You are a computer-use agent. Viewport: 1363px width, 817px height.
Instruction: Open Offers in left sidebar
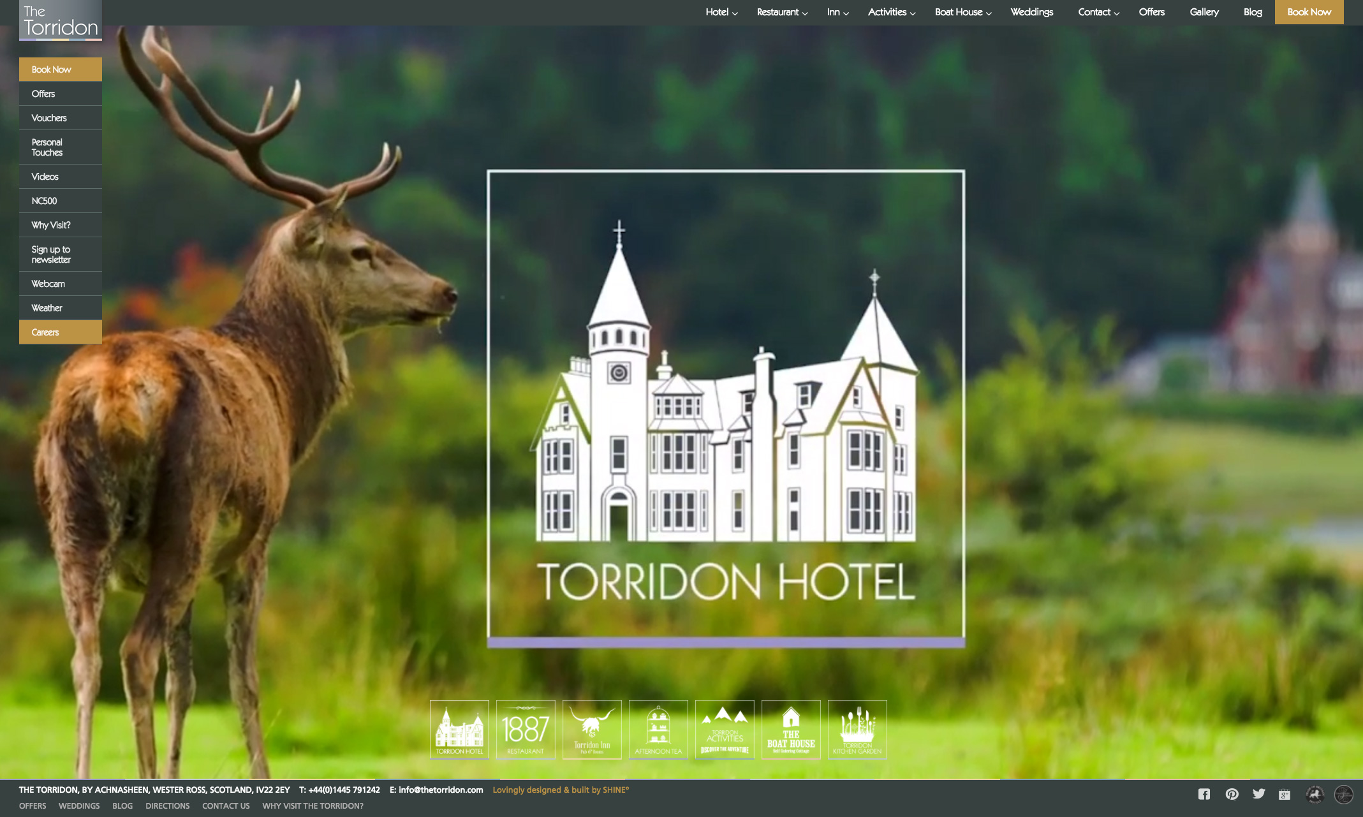coord(61,94)
